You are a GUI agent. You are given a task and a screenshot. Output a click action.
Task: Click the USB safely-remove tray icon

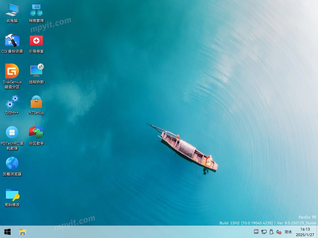271,232
